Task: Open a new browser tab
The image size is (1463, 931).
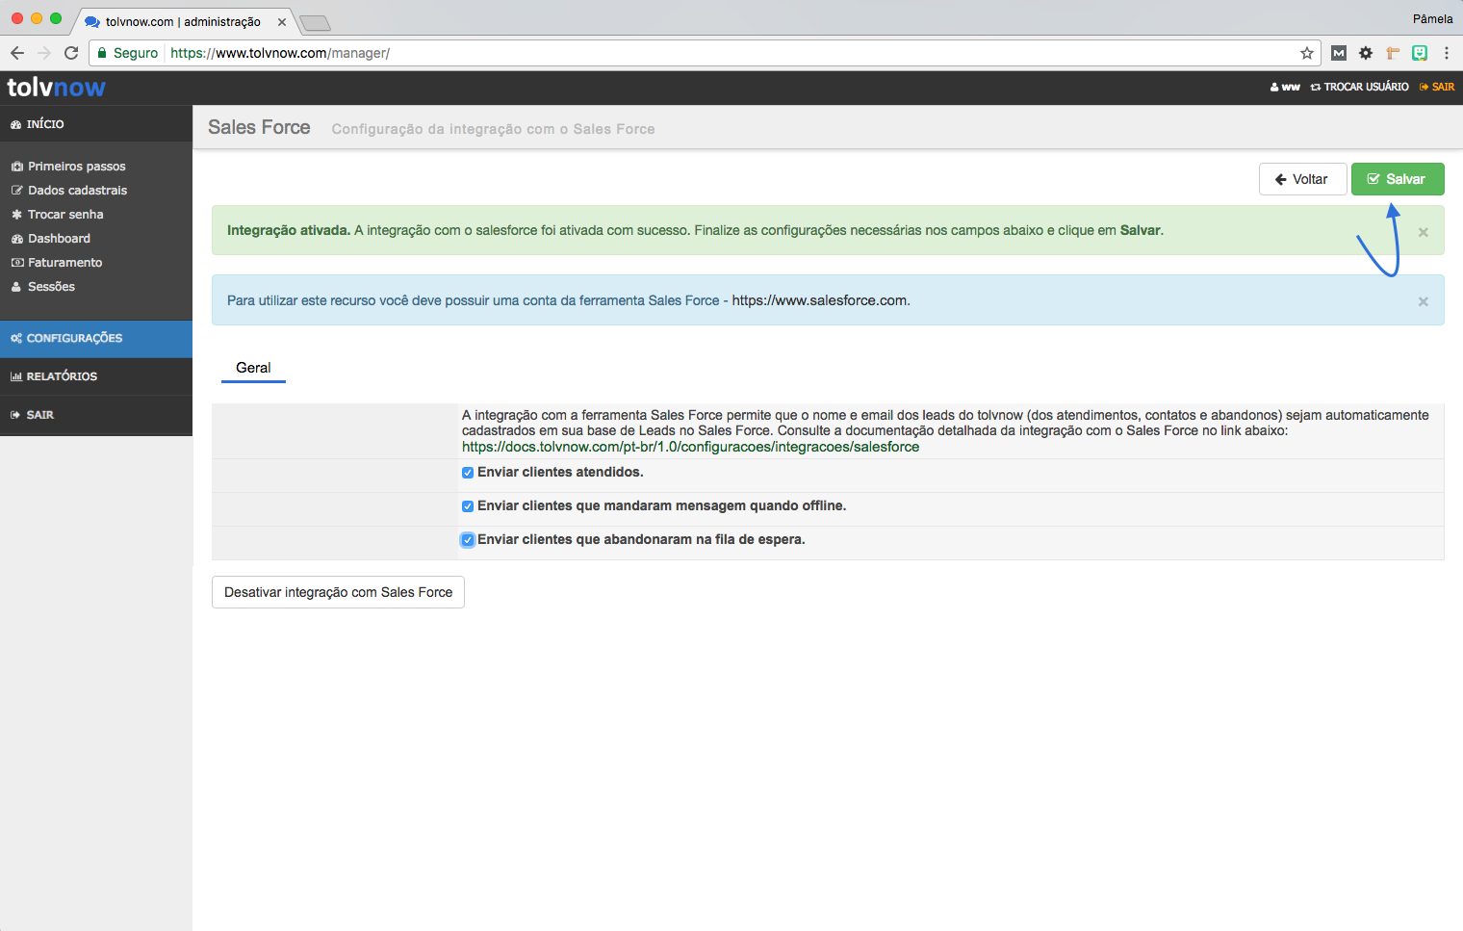Action: pyautogui.click(x=315, y=22)
